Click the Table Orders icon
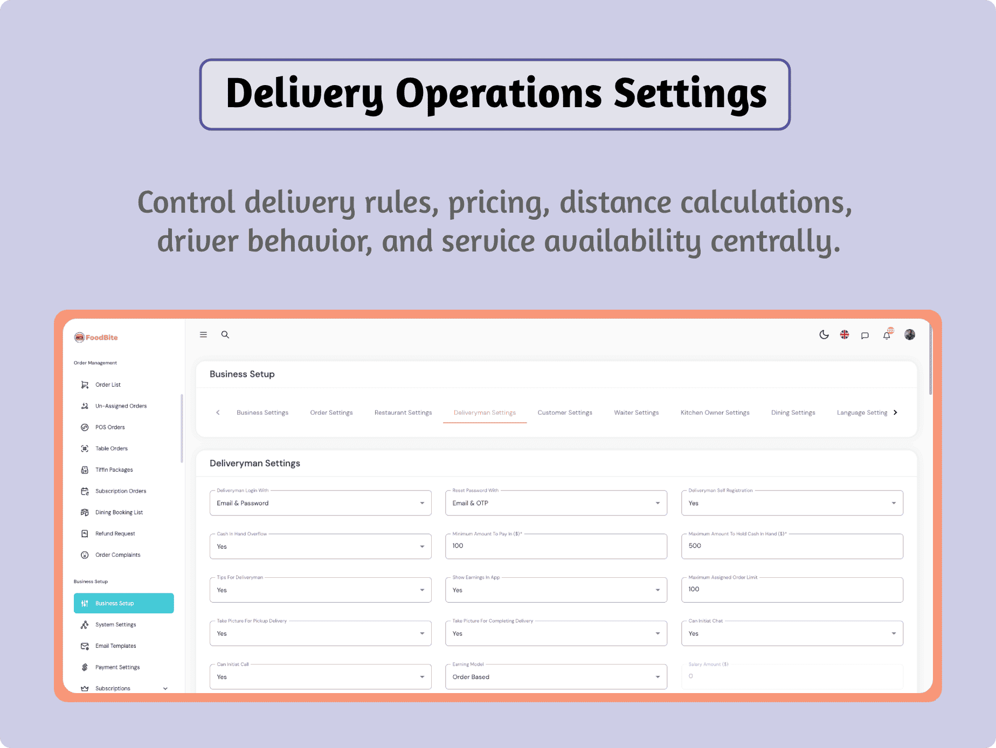This screenshot has width=996, height=748. 85,449
